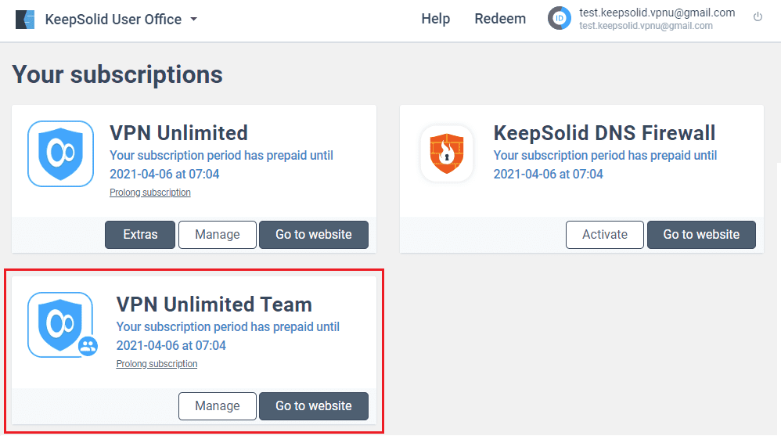Viewport: 781px width, 436px height.
Task: Click Prolong subscription under VPN Unlimited Team
Action: 157,364
